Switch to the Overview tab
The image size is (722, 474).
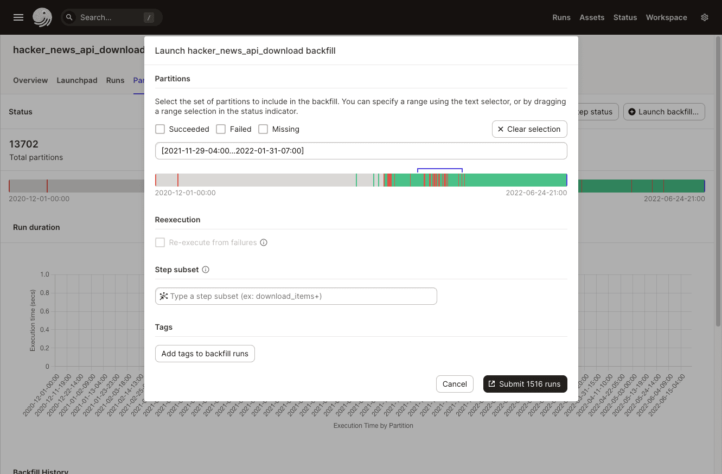click(30, 80)
